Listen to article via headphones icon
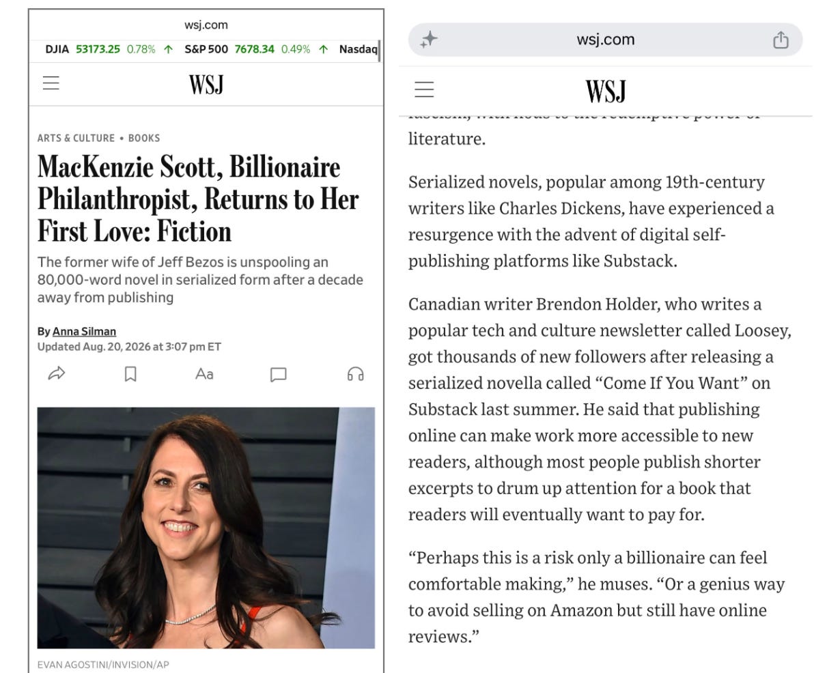 (356, 373)
